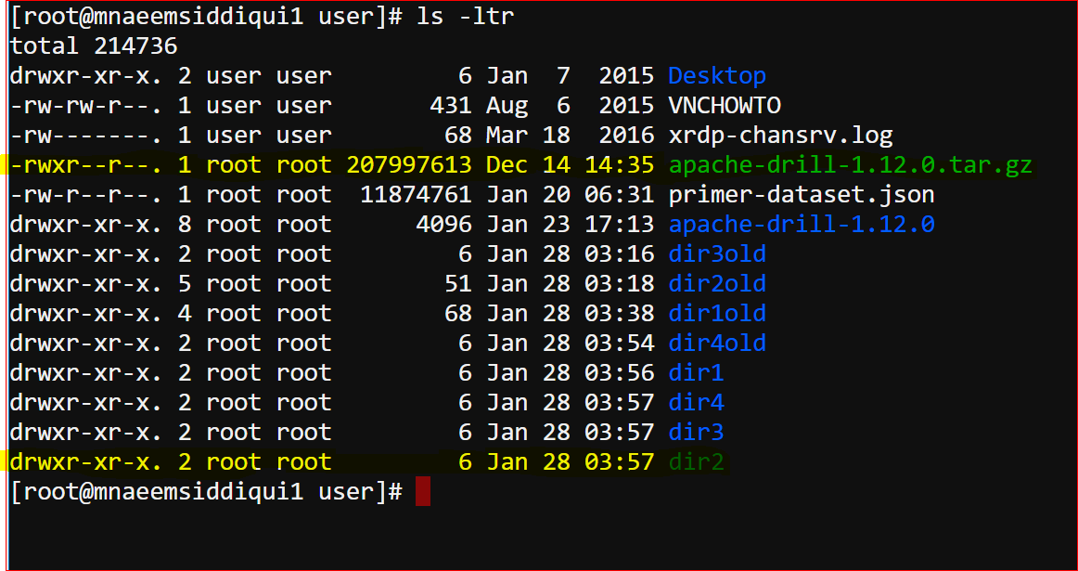The image size is (1078, 571).
Task: Click the red cursor block at prompt
Action: [423, 491]
